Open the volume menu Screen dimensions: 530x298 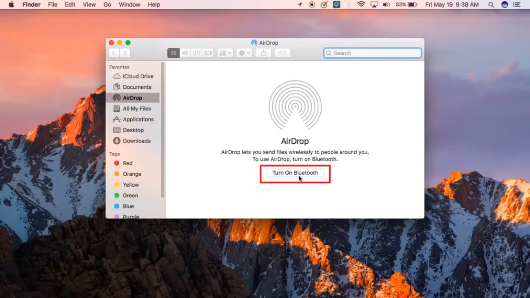[386, 4]
